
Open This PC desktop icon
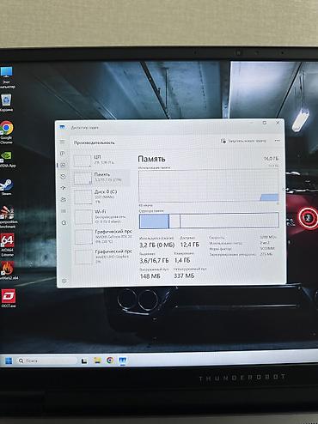(7, 77)
